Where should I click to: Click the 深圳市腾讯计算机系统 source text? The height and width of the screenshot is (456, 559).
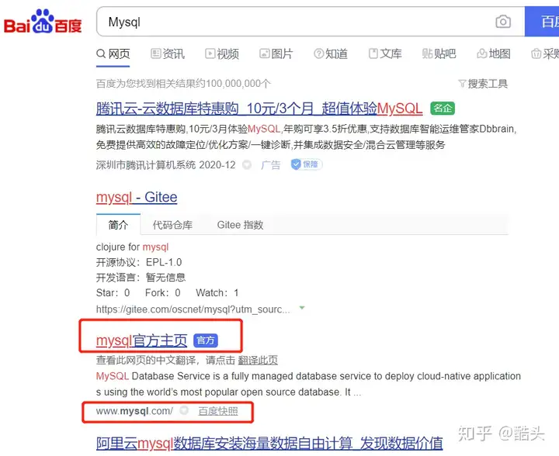146,165
